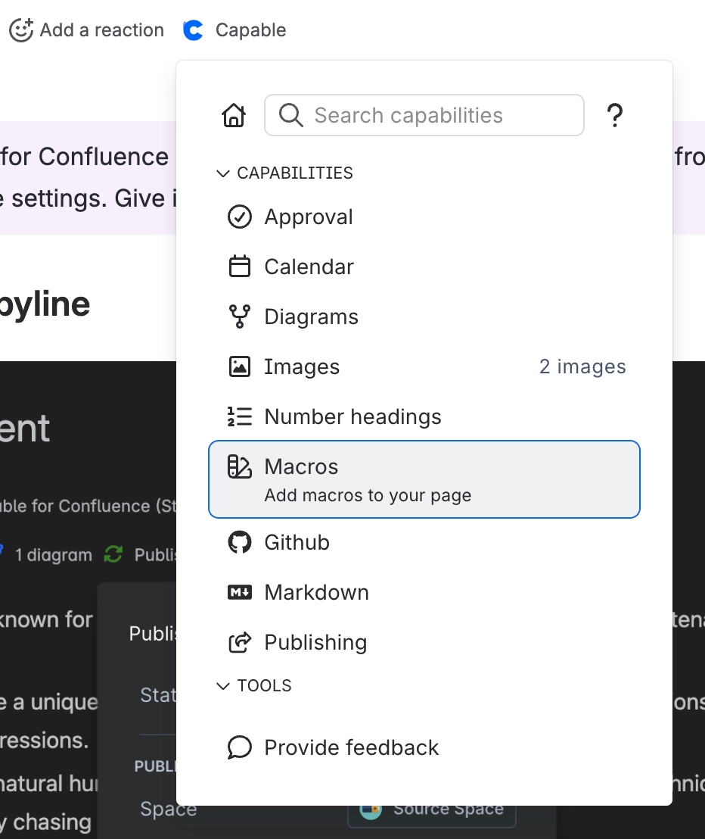
Task: Choose Provide feedback from Tools
Action: point(350,747)
